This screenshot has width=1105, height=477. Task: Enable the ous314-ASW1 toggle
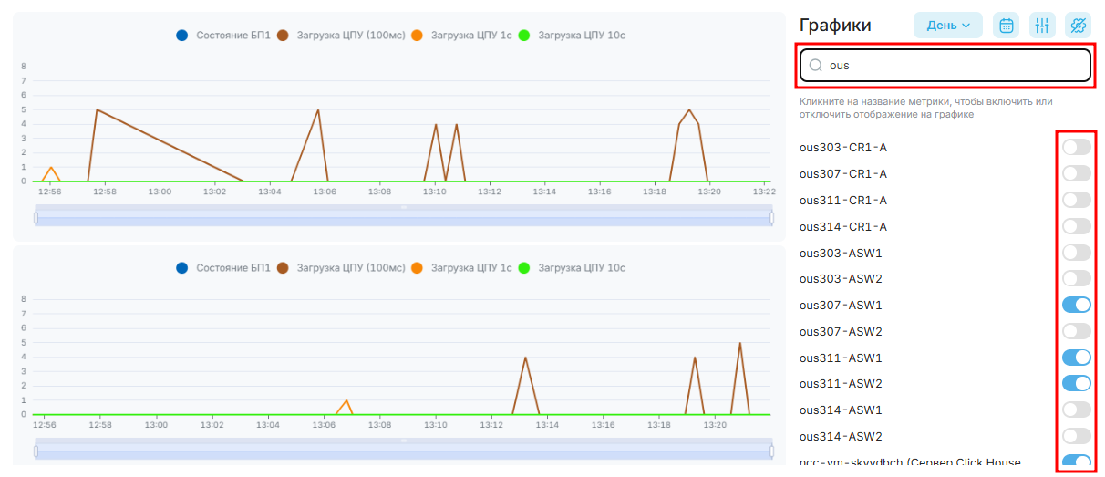click(x=1076, y=410)
